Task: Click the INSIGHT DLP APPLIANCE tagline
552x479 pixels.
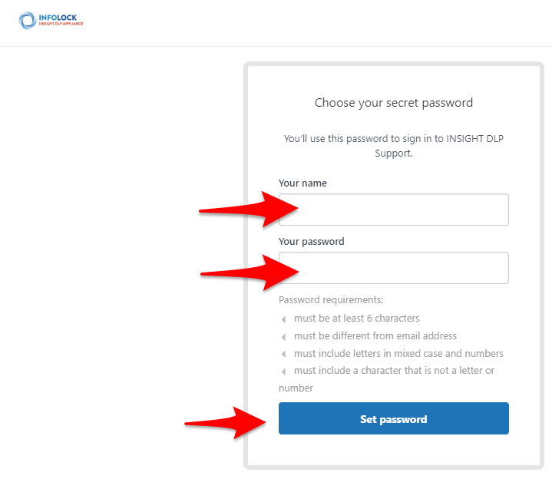Action: (61, 24)
